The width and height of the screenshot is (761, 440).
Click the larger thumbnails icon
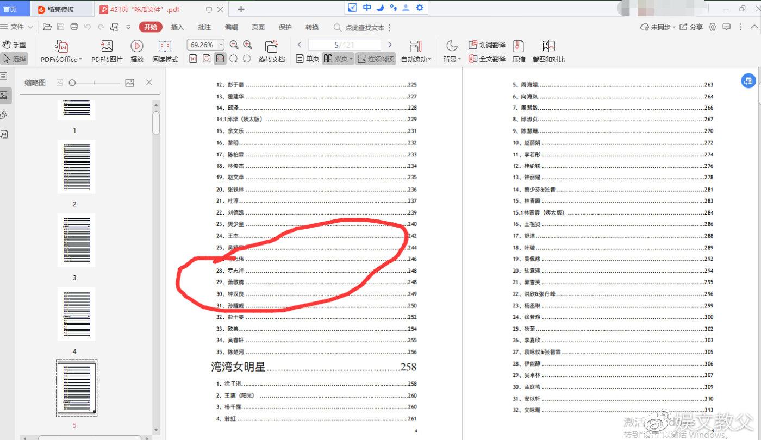129,83
